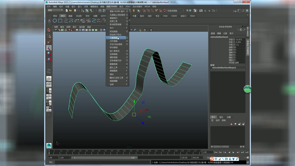The image size is (295, 166).
Task: Pick the Paint Selection tool
Action: (49, 42)
